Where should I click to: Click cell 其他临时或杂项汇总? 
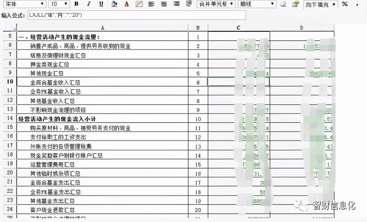(x=103, y=173)
